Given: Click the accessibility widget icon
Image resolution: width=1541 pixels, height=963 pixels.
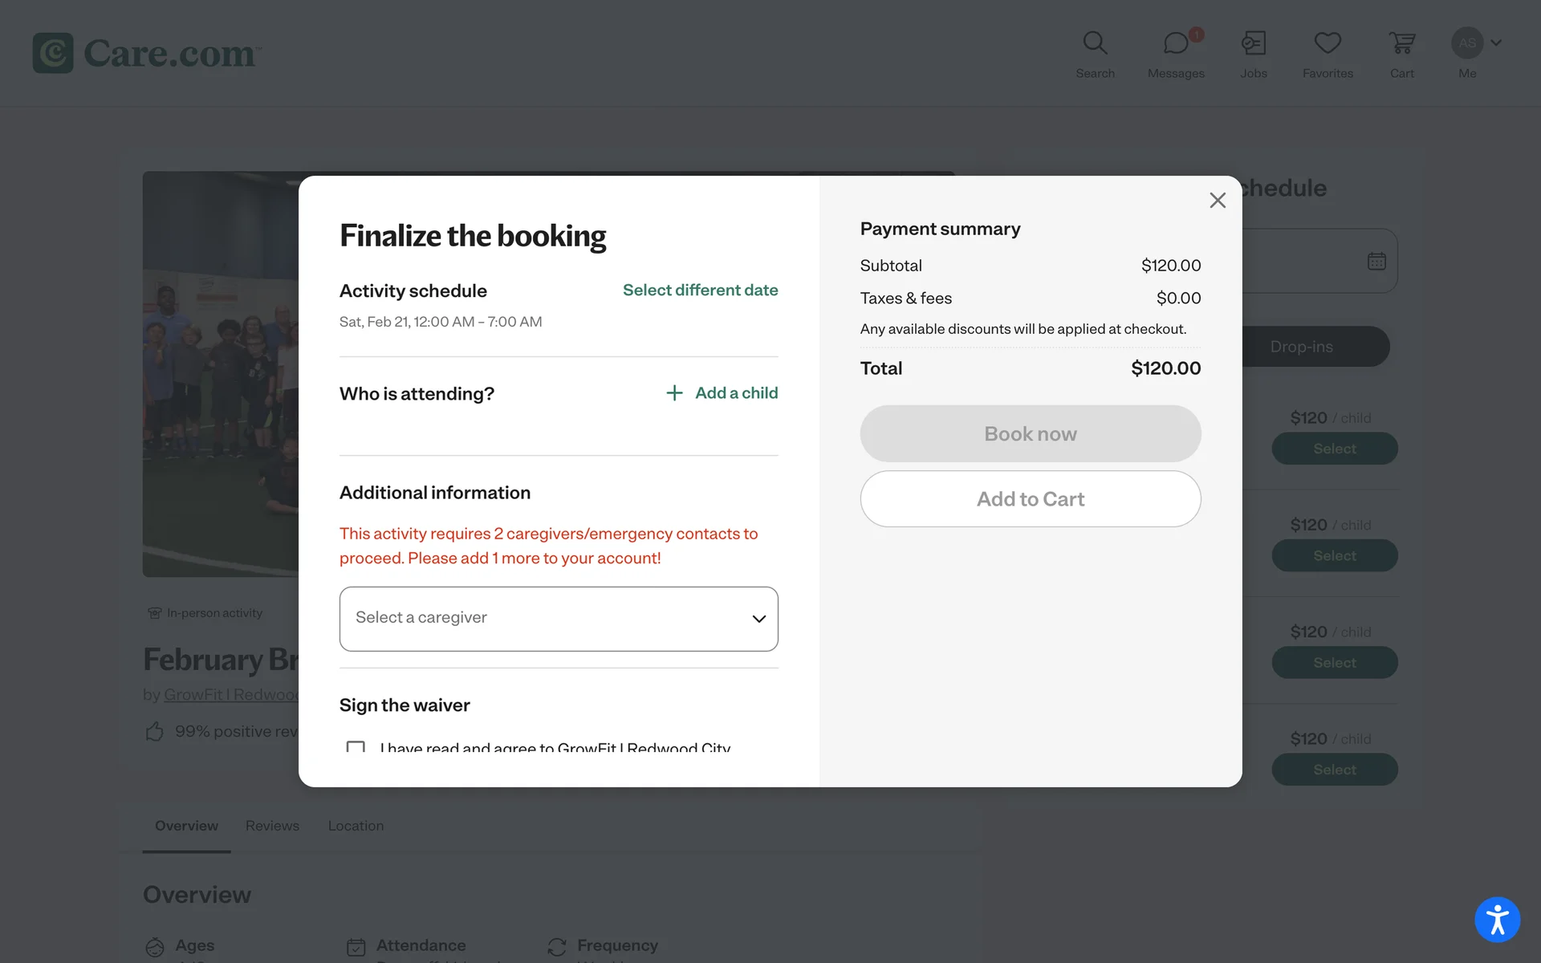Looking at the screenshot, I should tap(1497, 920).
